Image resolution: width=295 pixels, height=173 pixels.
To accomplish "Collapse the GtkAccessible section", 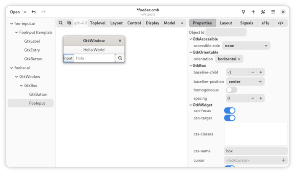I will click(x=190, y=39).
